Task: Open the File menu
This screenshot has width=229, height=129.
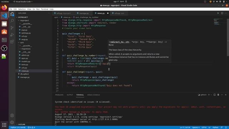Action: (11, 9)
